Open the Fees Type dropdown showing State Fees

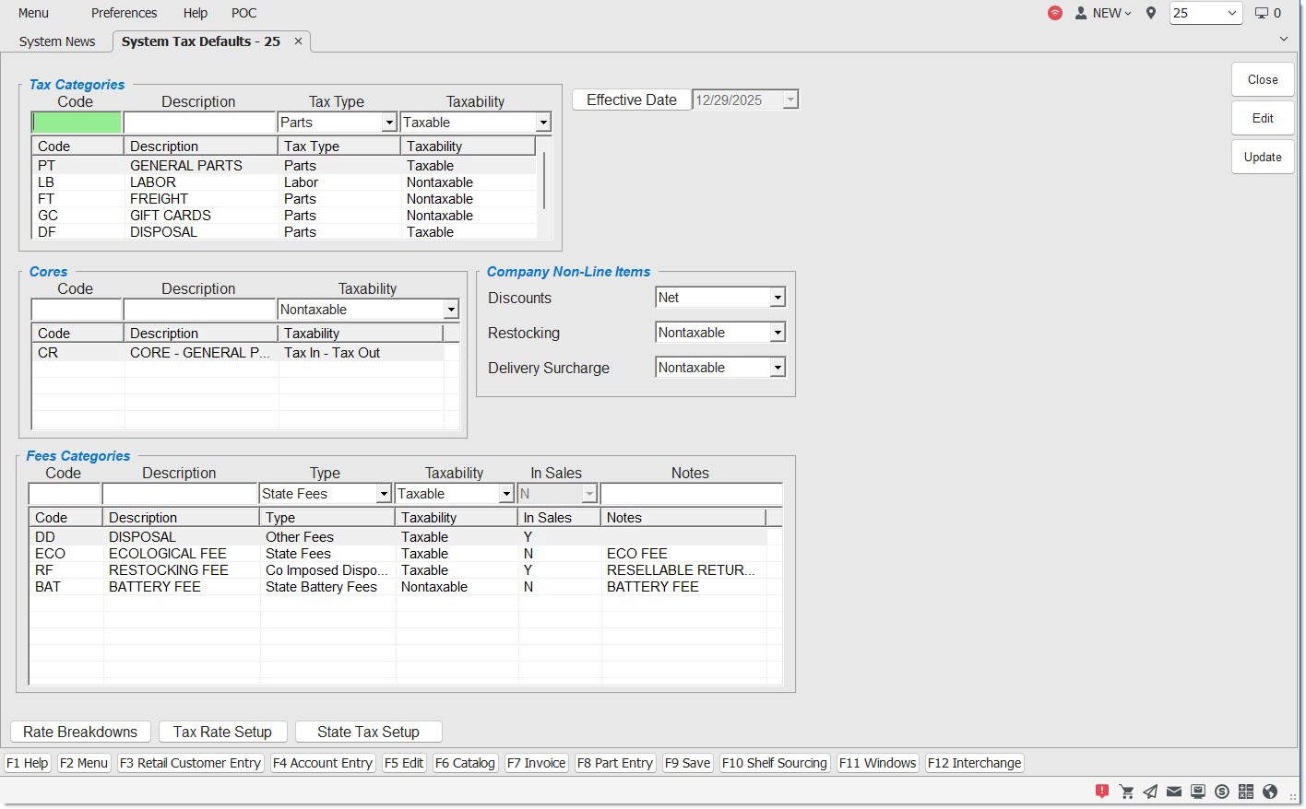[384, 494]
